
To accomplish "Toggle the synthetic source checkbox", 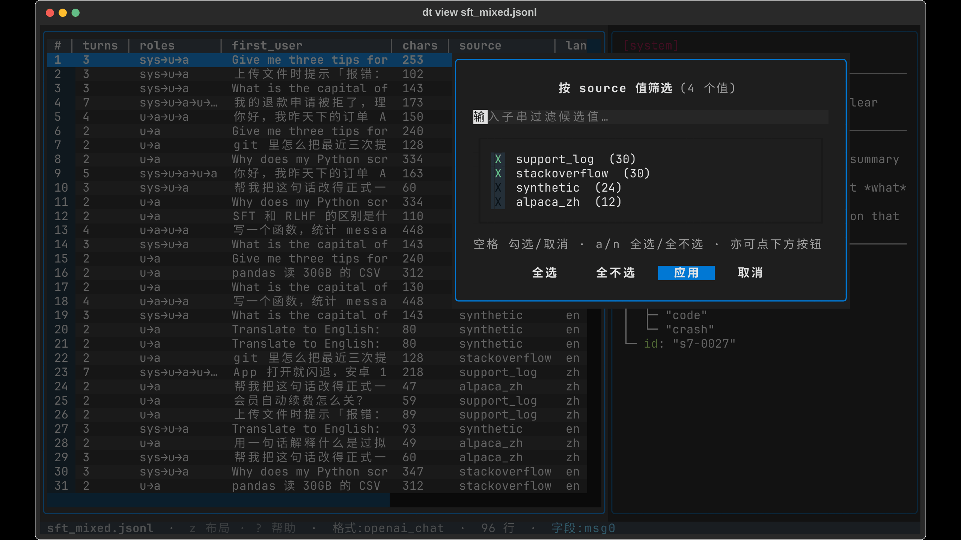I will [x=498, y=187].
